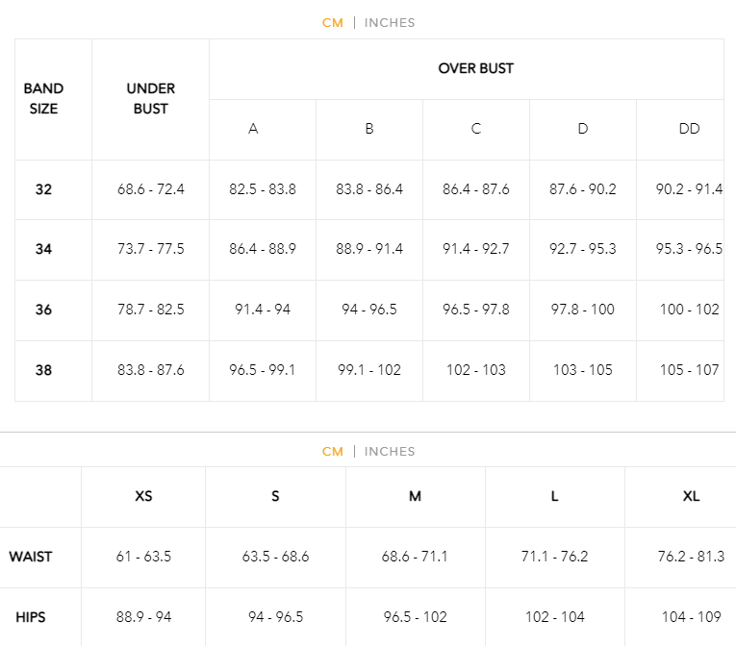Select band size 36 row label

(43, 310)
